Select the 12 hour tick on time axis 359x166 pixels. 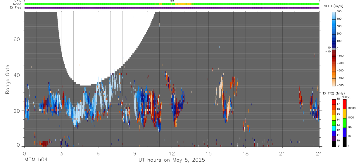click(172, 153)
